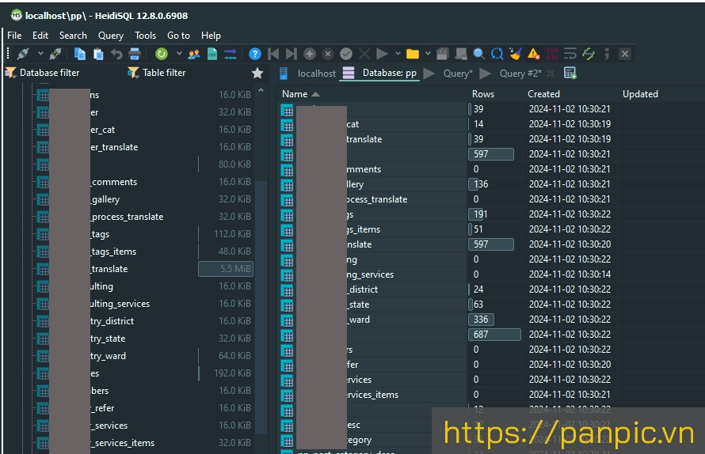Click the Execute SQL play icon
Viewport: 705px width, 454px height.
click(382, 54)
